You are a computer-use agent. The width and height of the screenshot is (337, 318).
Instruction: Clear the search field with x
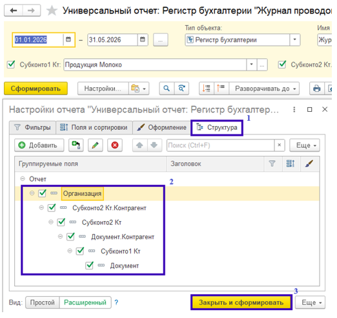(280, 145)
